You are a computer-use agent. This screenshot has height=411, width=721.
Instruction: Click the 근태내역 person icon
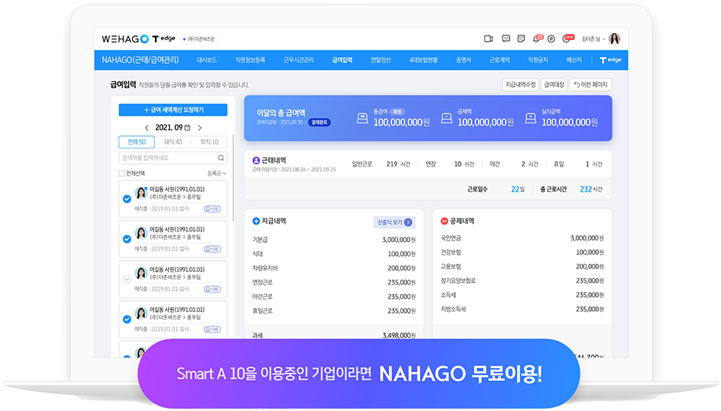pyautogui.click(x=256, y=160)
